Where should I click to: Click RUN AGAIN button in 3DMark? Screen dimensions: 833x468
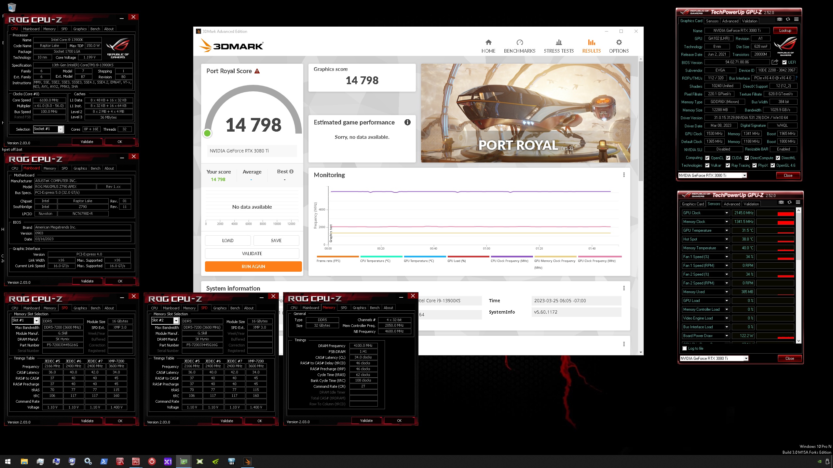(x=253, y=266)
